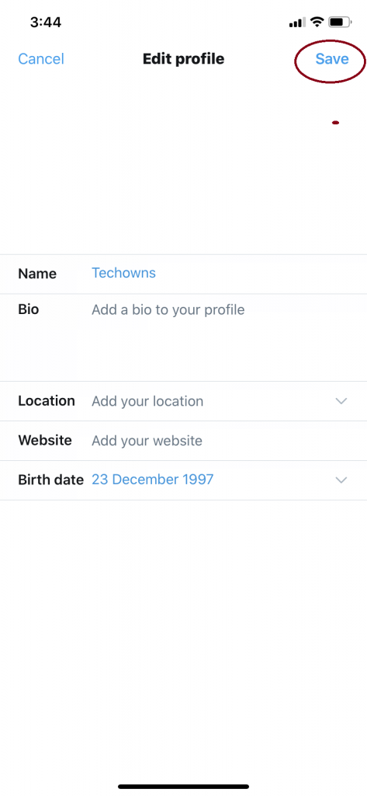Open the 23 December 1997 birth date
The height and width of the screenshot is (796, 367).
[153, 479]
